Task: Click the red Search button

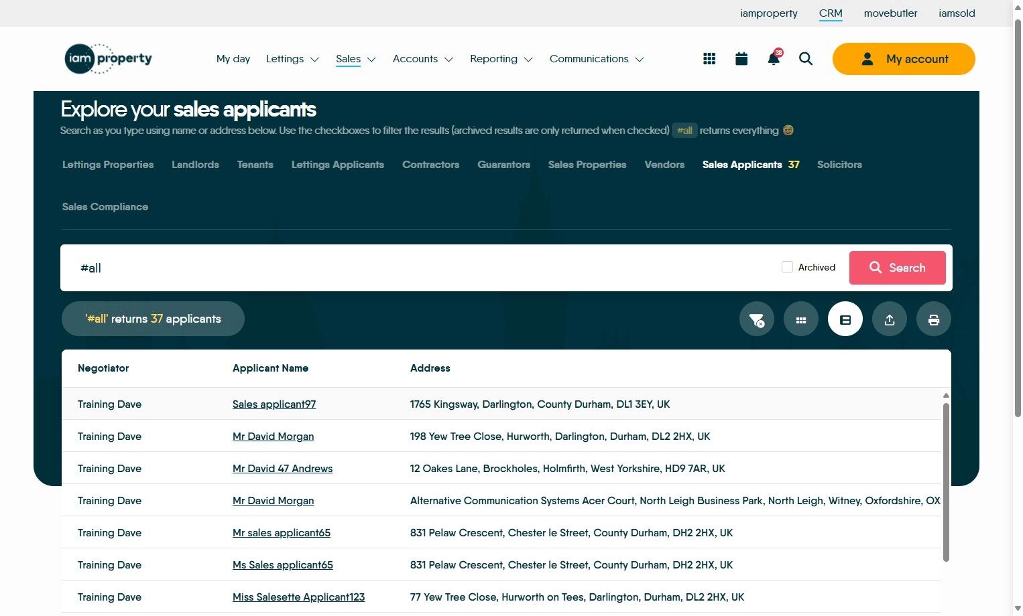Action: click(898, 268)
